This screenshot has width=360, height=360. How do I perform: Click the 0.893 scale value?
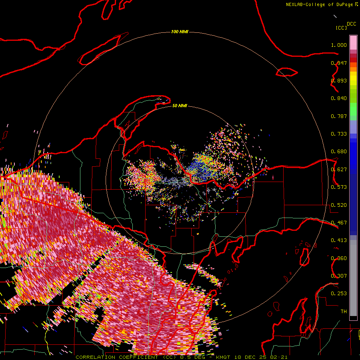(339, 80)
